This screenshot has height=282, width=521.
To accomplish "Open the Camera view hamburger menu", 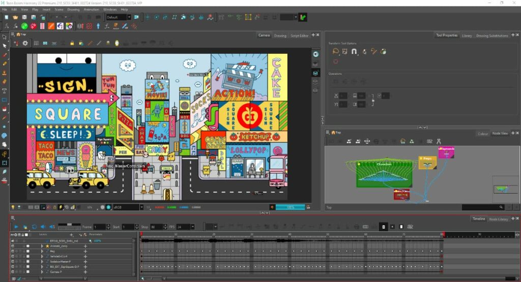I will click(13, 34).
